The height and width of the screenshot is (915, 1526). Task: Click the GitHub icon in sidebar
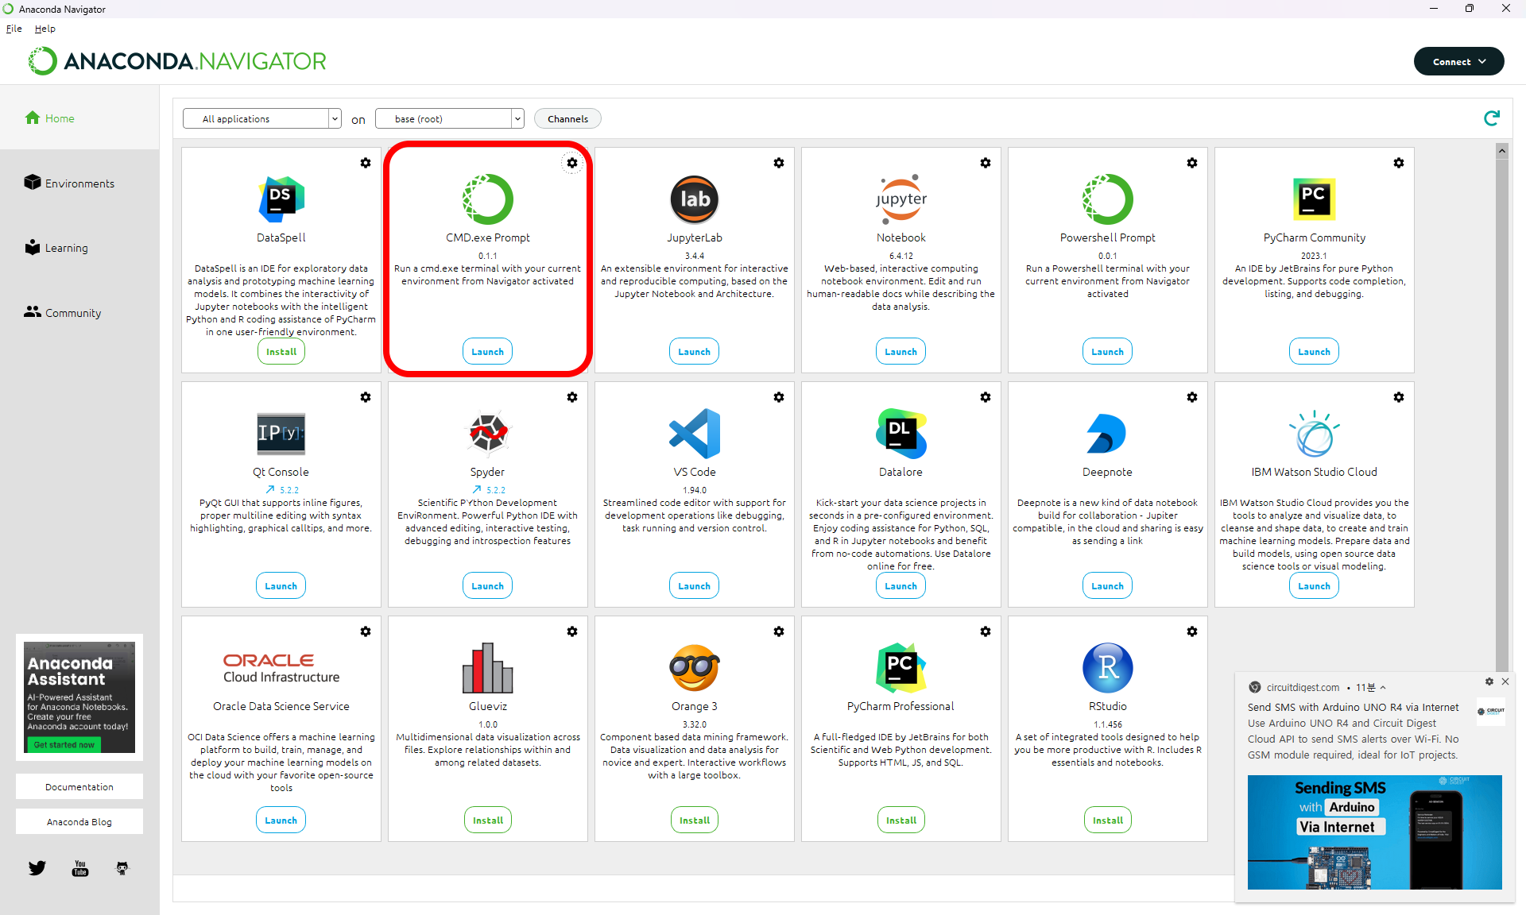[x=122, y=868]
